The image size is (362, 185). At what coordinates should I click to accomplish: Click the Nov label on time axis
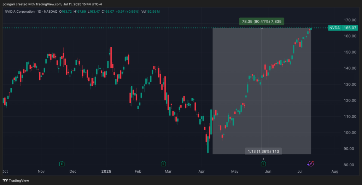(41, 172)
